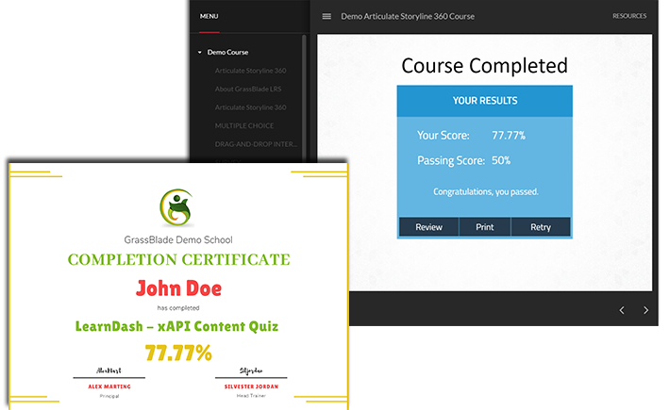Click SILVESTER JORDAN signature name
The width and height of the screenshot is (669, 410).
pos(251,386)
